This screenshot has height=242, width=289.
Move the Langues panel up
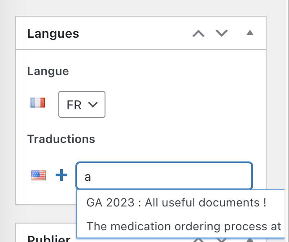pos(198,34)
